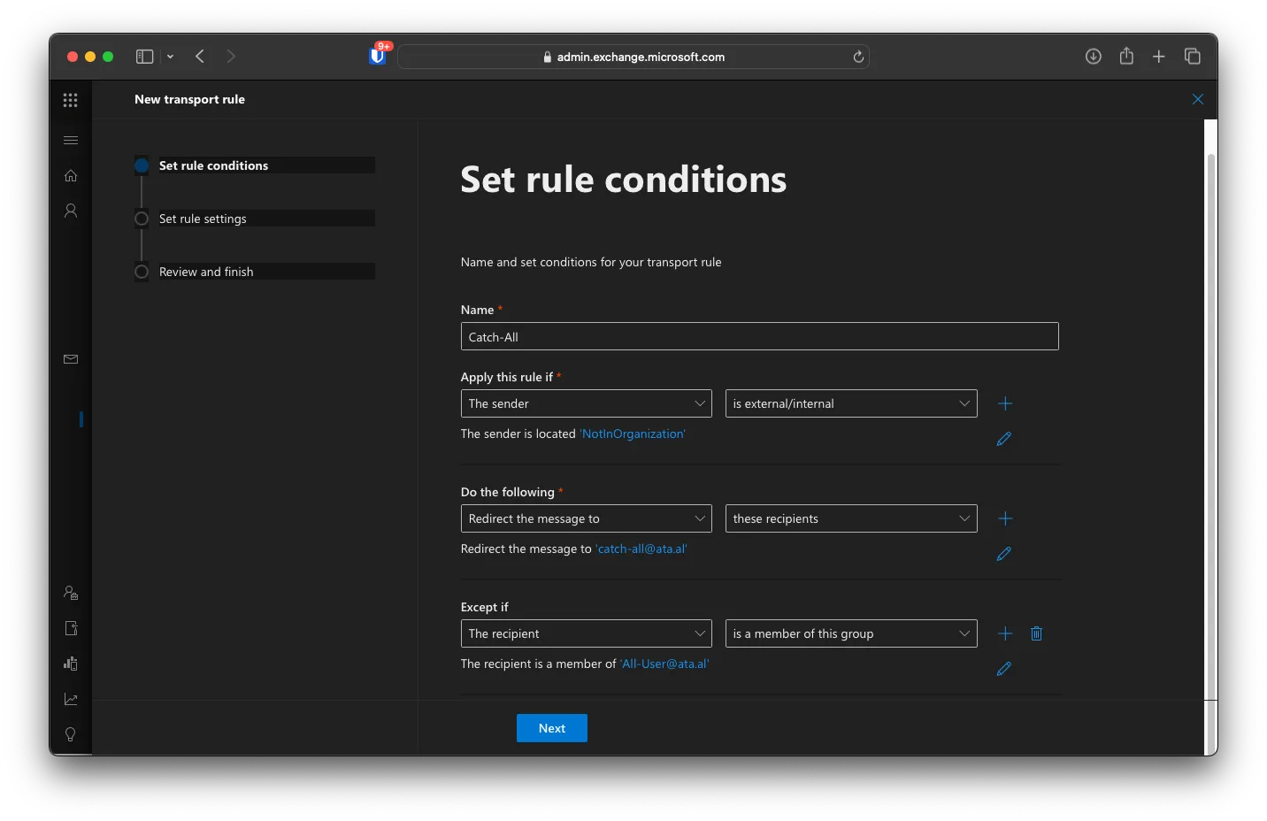Edit the sender location with pencil icon

[x=1004, y=439]
